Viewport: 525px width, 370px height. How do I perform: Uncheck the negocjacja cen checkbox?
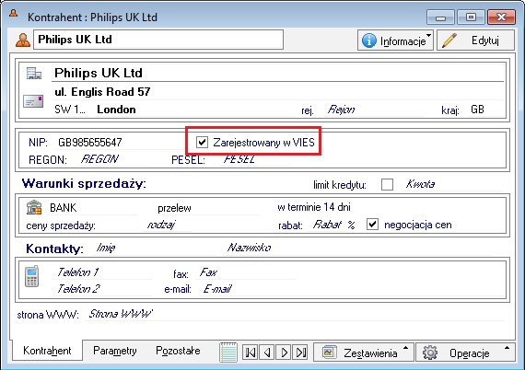click(372, 225)
